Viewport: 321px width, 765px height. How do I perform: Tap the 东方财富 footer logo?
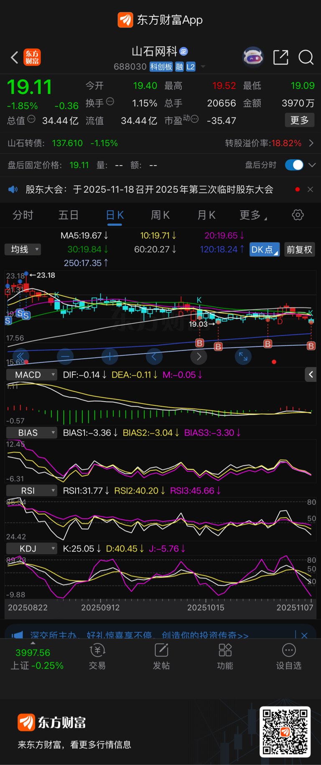[x=52, y=722]
